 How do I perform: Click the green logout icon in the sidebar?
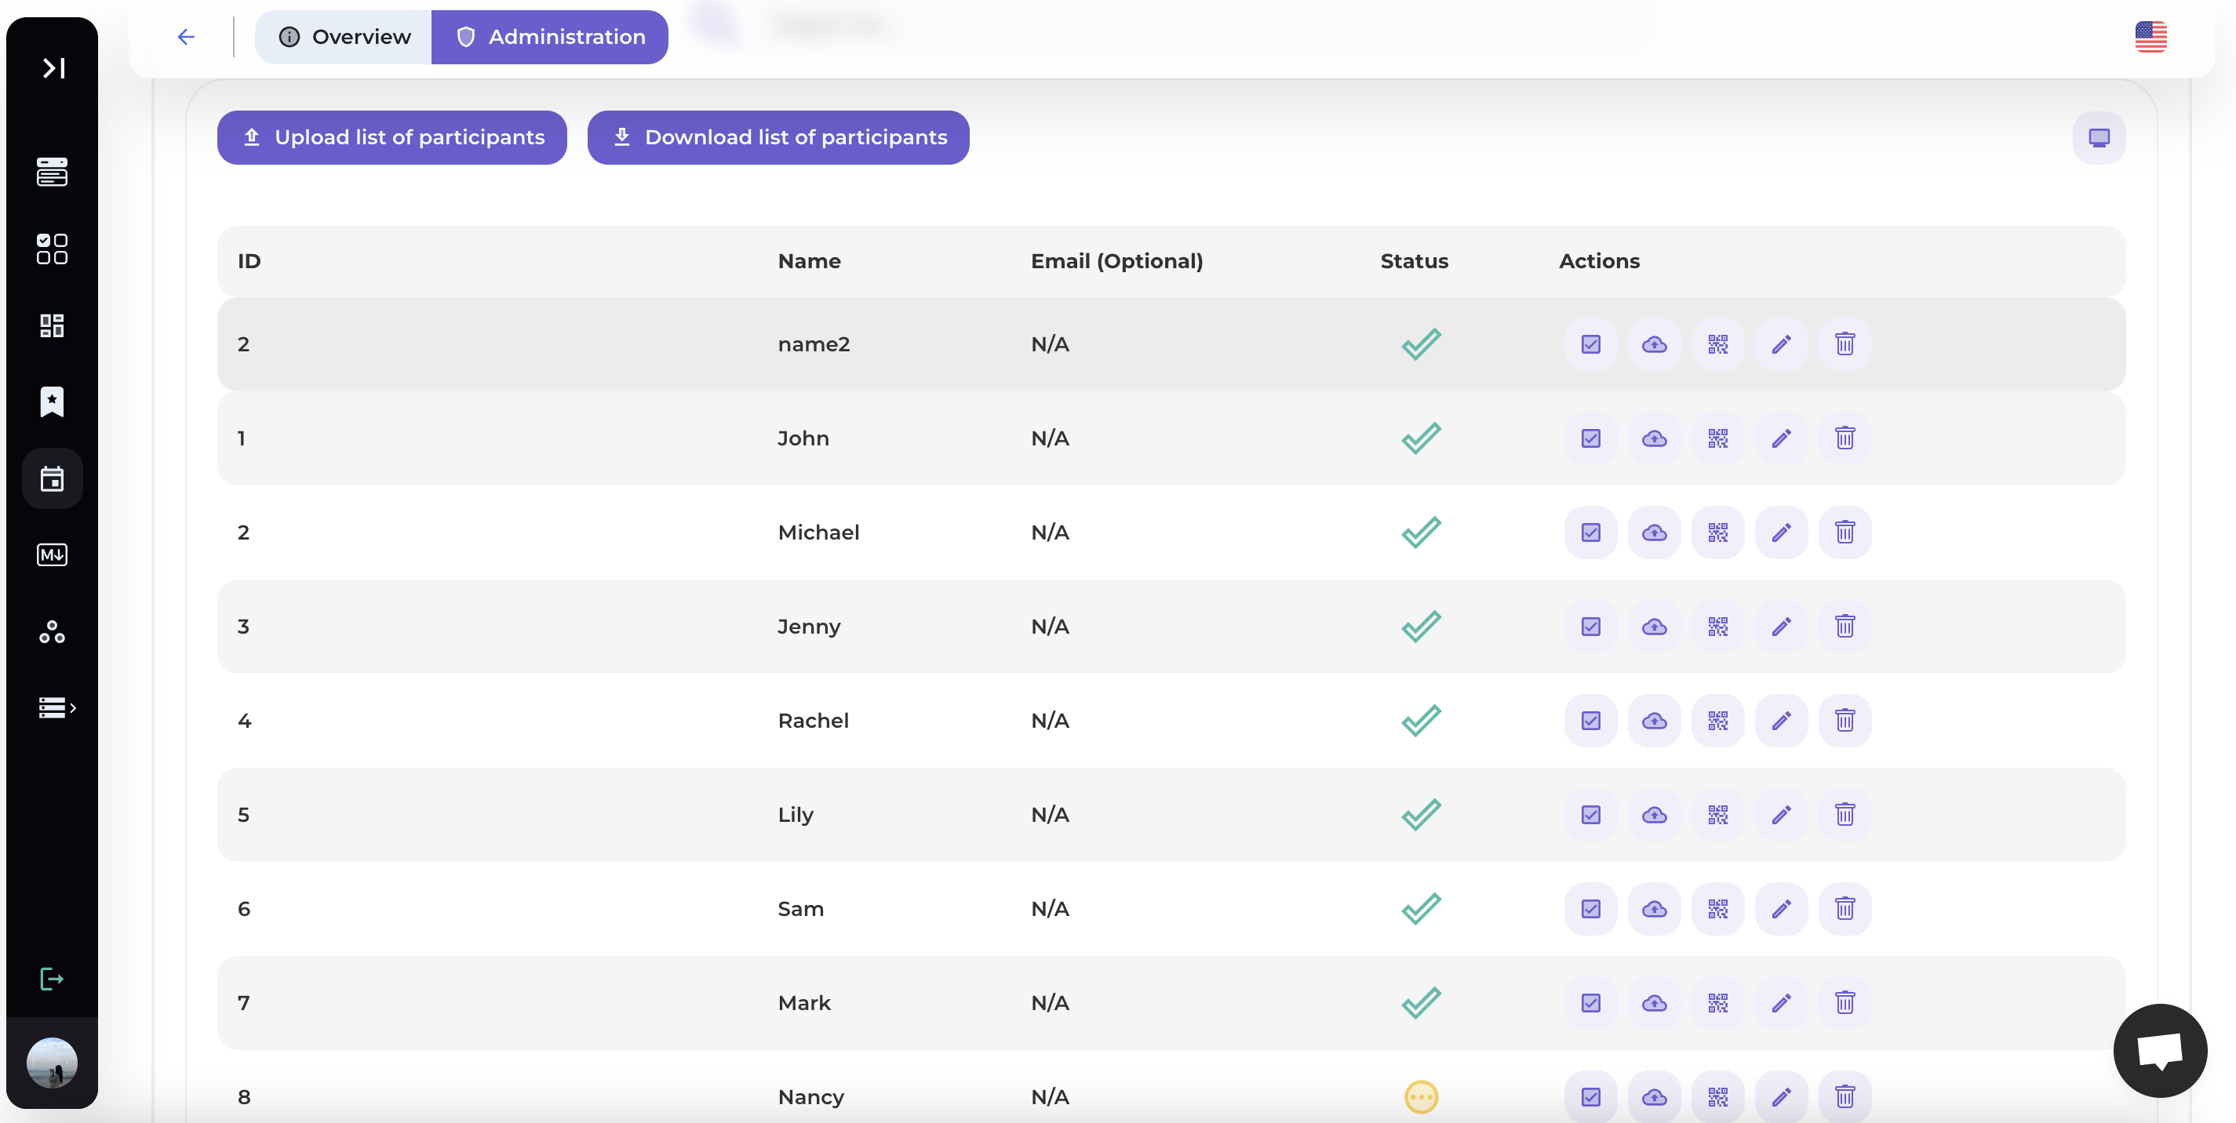(x=52, y=979)
